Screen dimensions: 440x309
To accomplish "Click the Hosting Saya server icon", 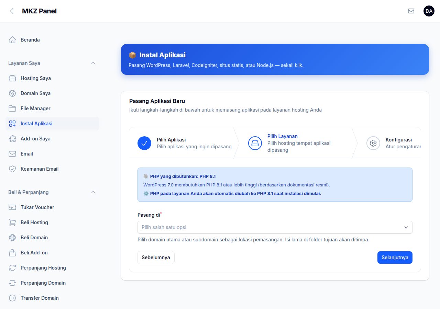I will (12, 78).
